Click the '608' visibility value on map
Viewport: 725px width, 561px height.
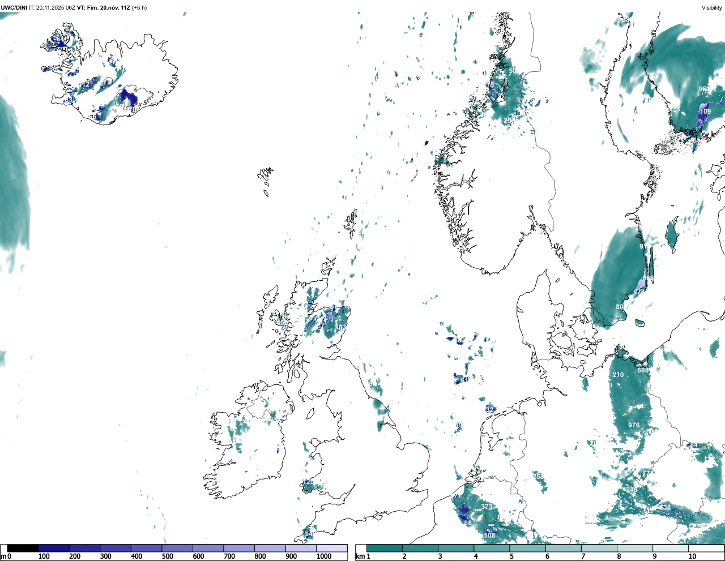point(643,370)
